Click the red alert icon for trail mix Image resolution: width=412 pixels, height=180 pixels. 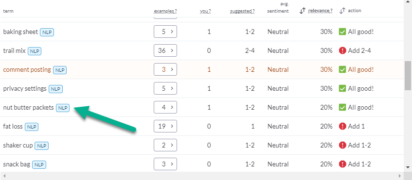[x=342, y=50]
